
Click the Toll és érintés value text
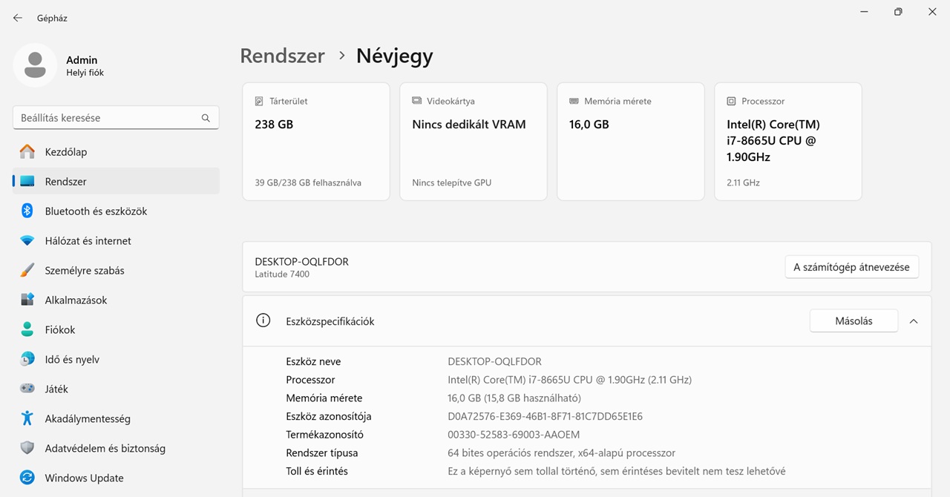click(x=616, y=471)
